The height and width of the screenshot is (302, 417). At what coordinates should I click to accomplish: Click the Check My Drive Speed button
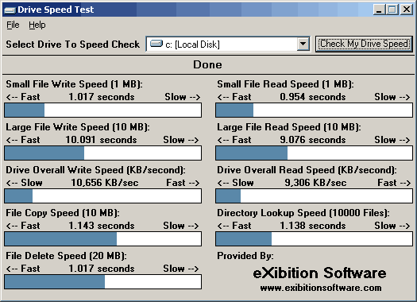(364, 44)
